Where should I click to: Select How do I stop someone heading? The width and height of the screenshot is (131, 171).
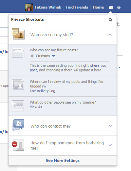(x=67, y=146)
